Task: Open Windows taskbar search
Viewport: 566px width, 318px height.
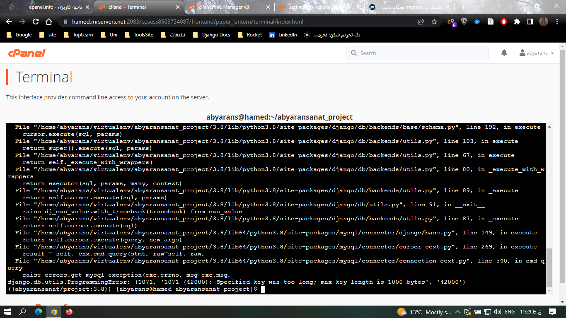Action: coord(23,312)
